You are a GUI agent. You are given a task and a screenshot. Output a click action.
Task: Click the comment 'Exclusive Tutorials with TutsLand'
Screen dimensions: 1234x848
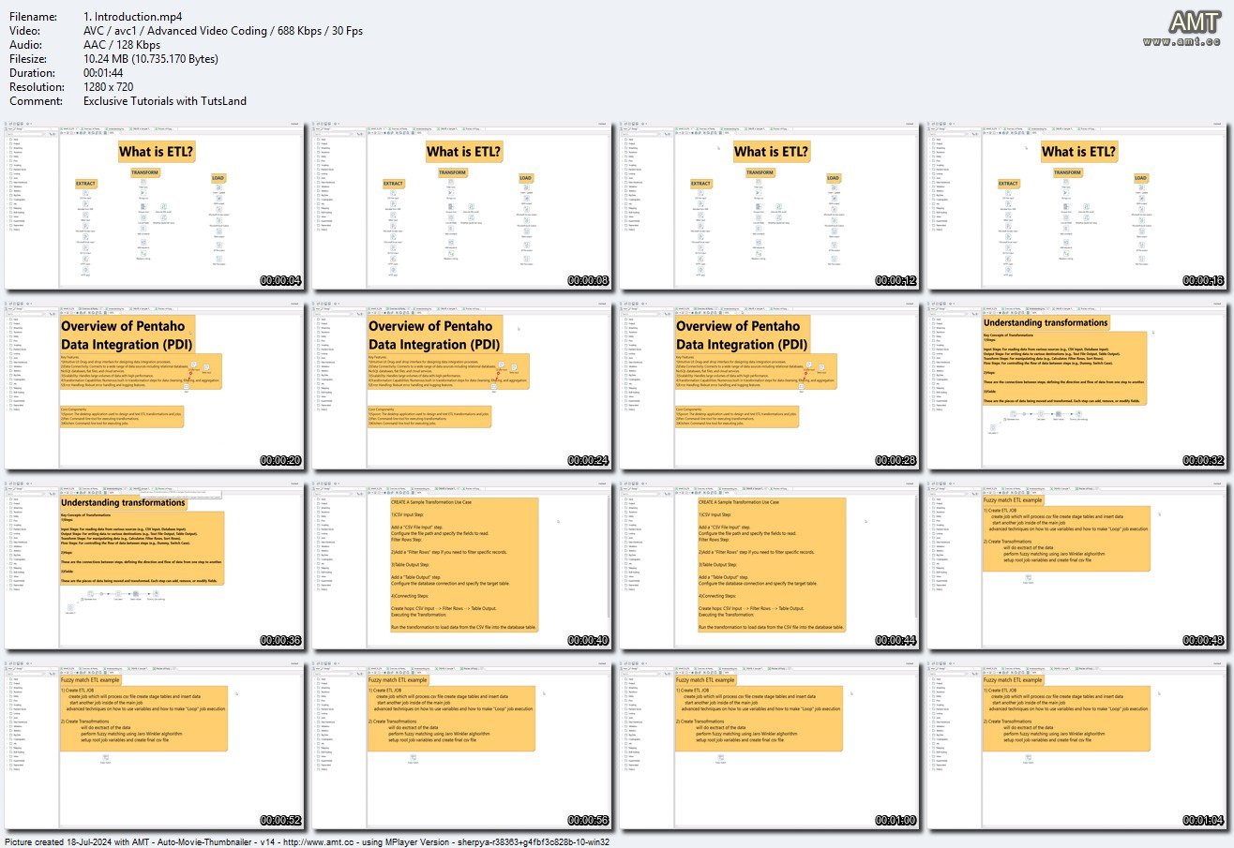pos(165,101)
